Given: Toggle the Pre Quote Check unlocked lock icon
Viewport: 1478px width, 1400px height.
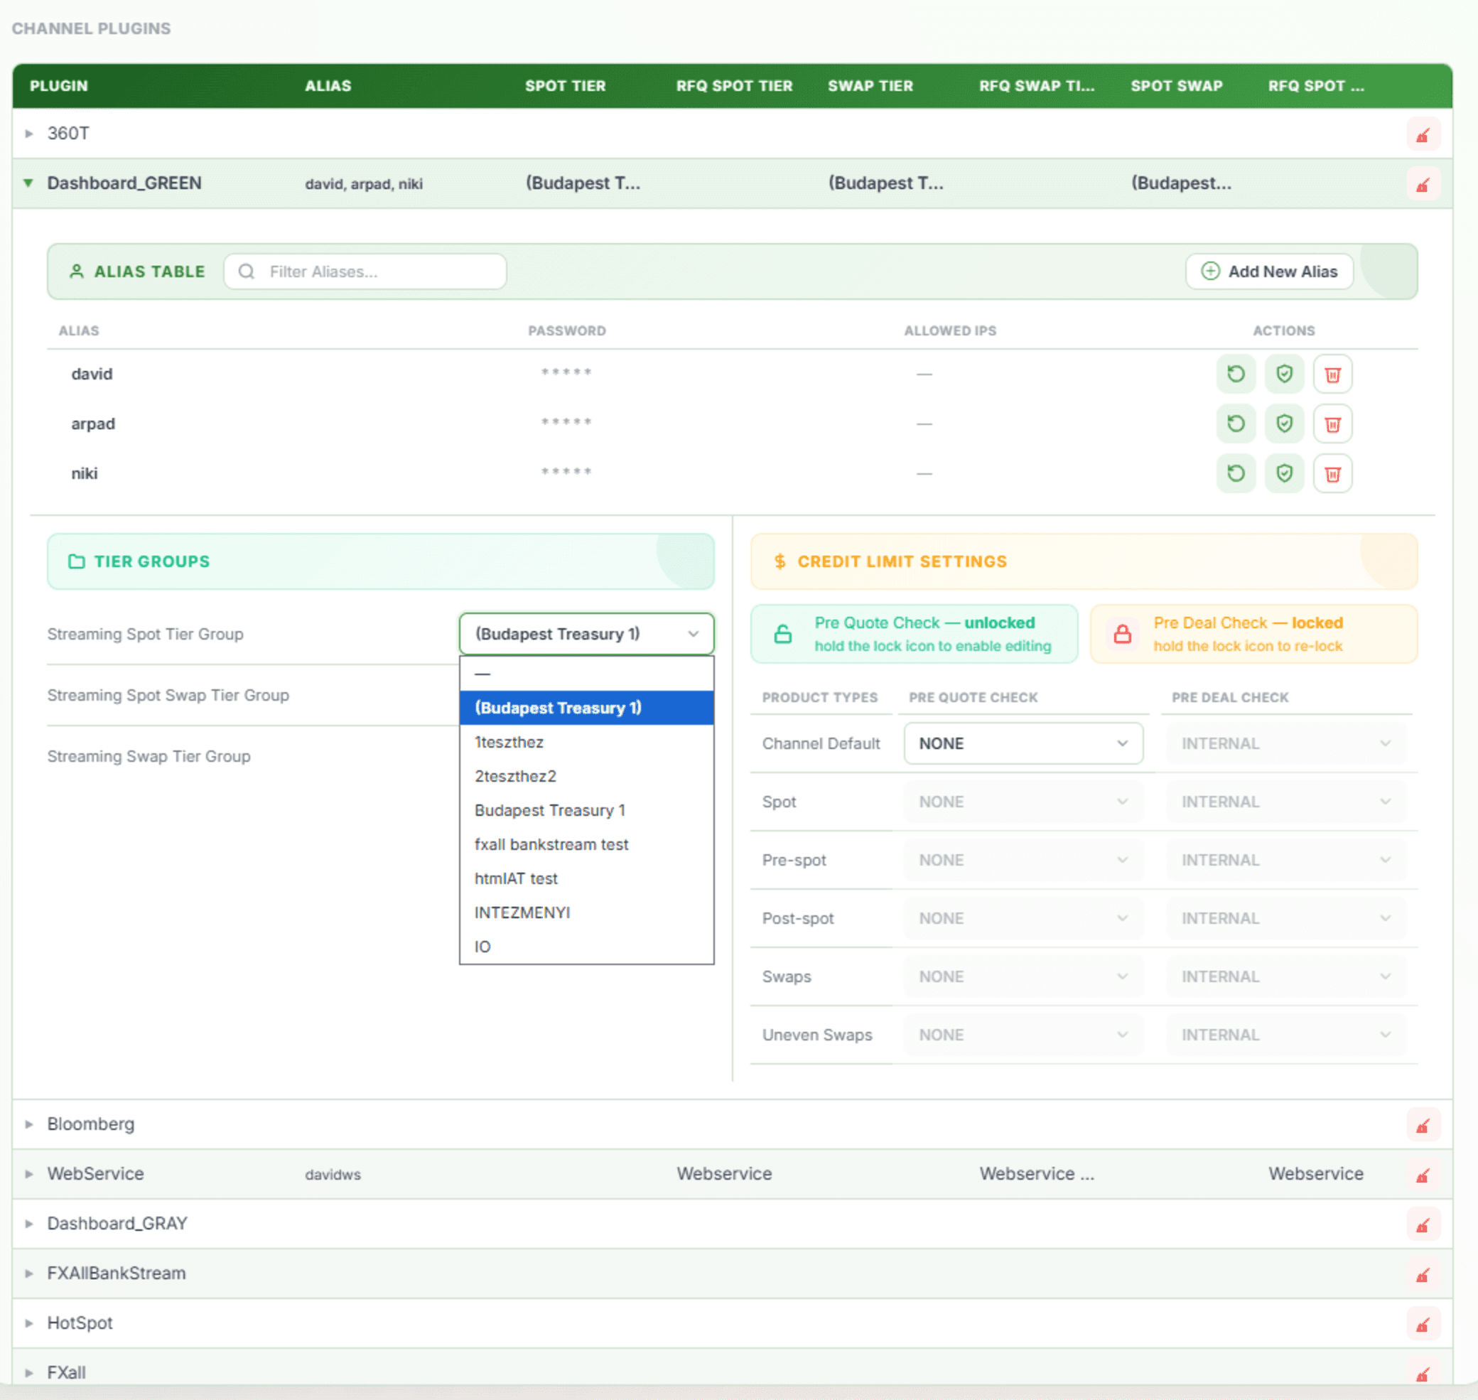Looking at the screenshot, I should click(782, 635).
